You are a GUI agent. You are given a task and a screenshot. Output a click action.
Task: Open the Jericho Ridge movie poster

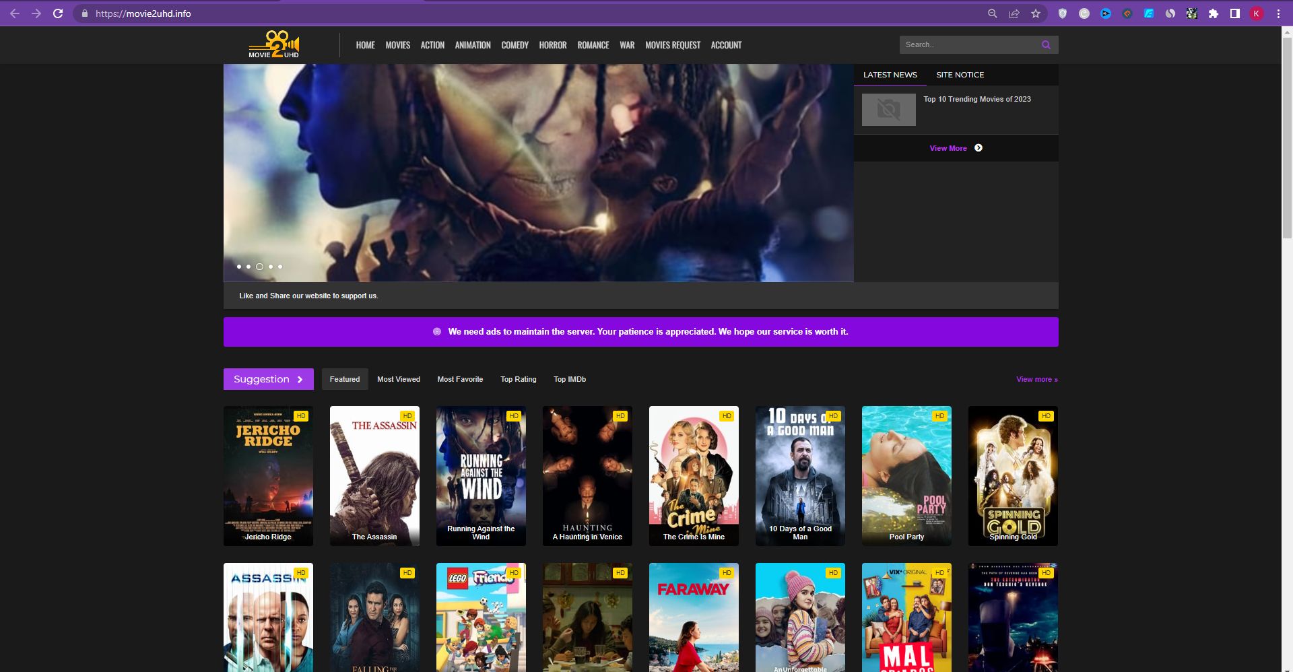(268, 475)
